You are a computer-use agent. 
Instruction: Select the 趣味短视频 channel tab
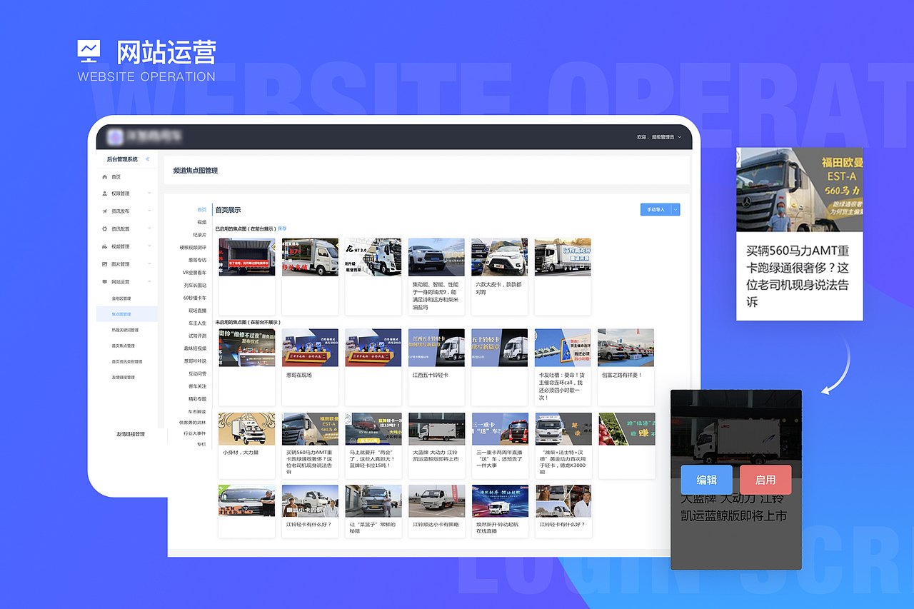pyautogui.click(x=195, y=348)
